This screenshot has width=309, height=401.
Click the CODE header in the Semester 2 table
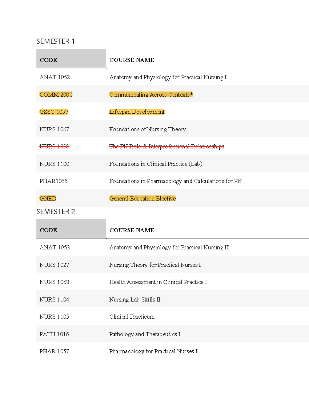(x=48, y=230)
